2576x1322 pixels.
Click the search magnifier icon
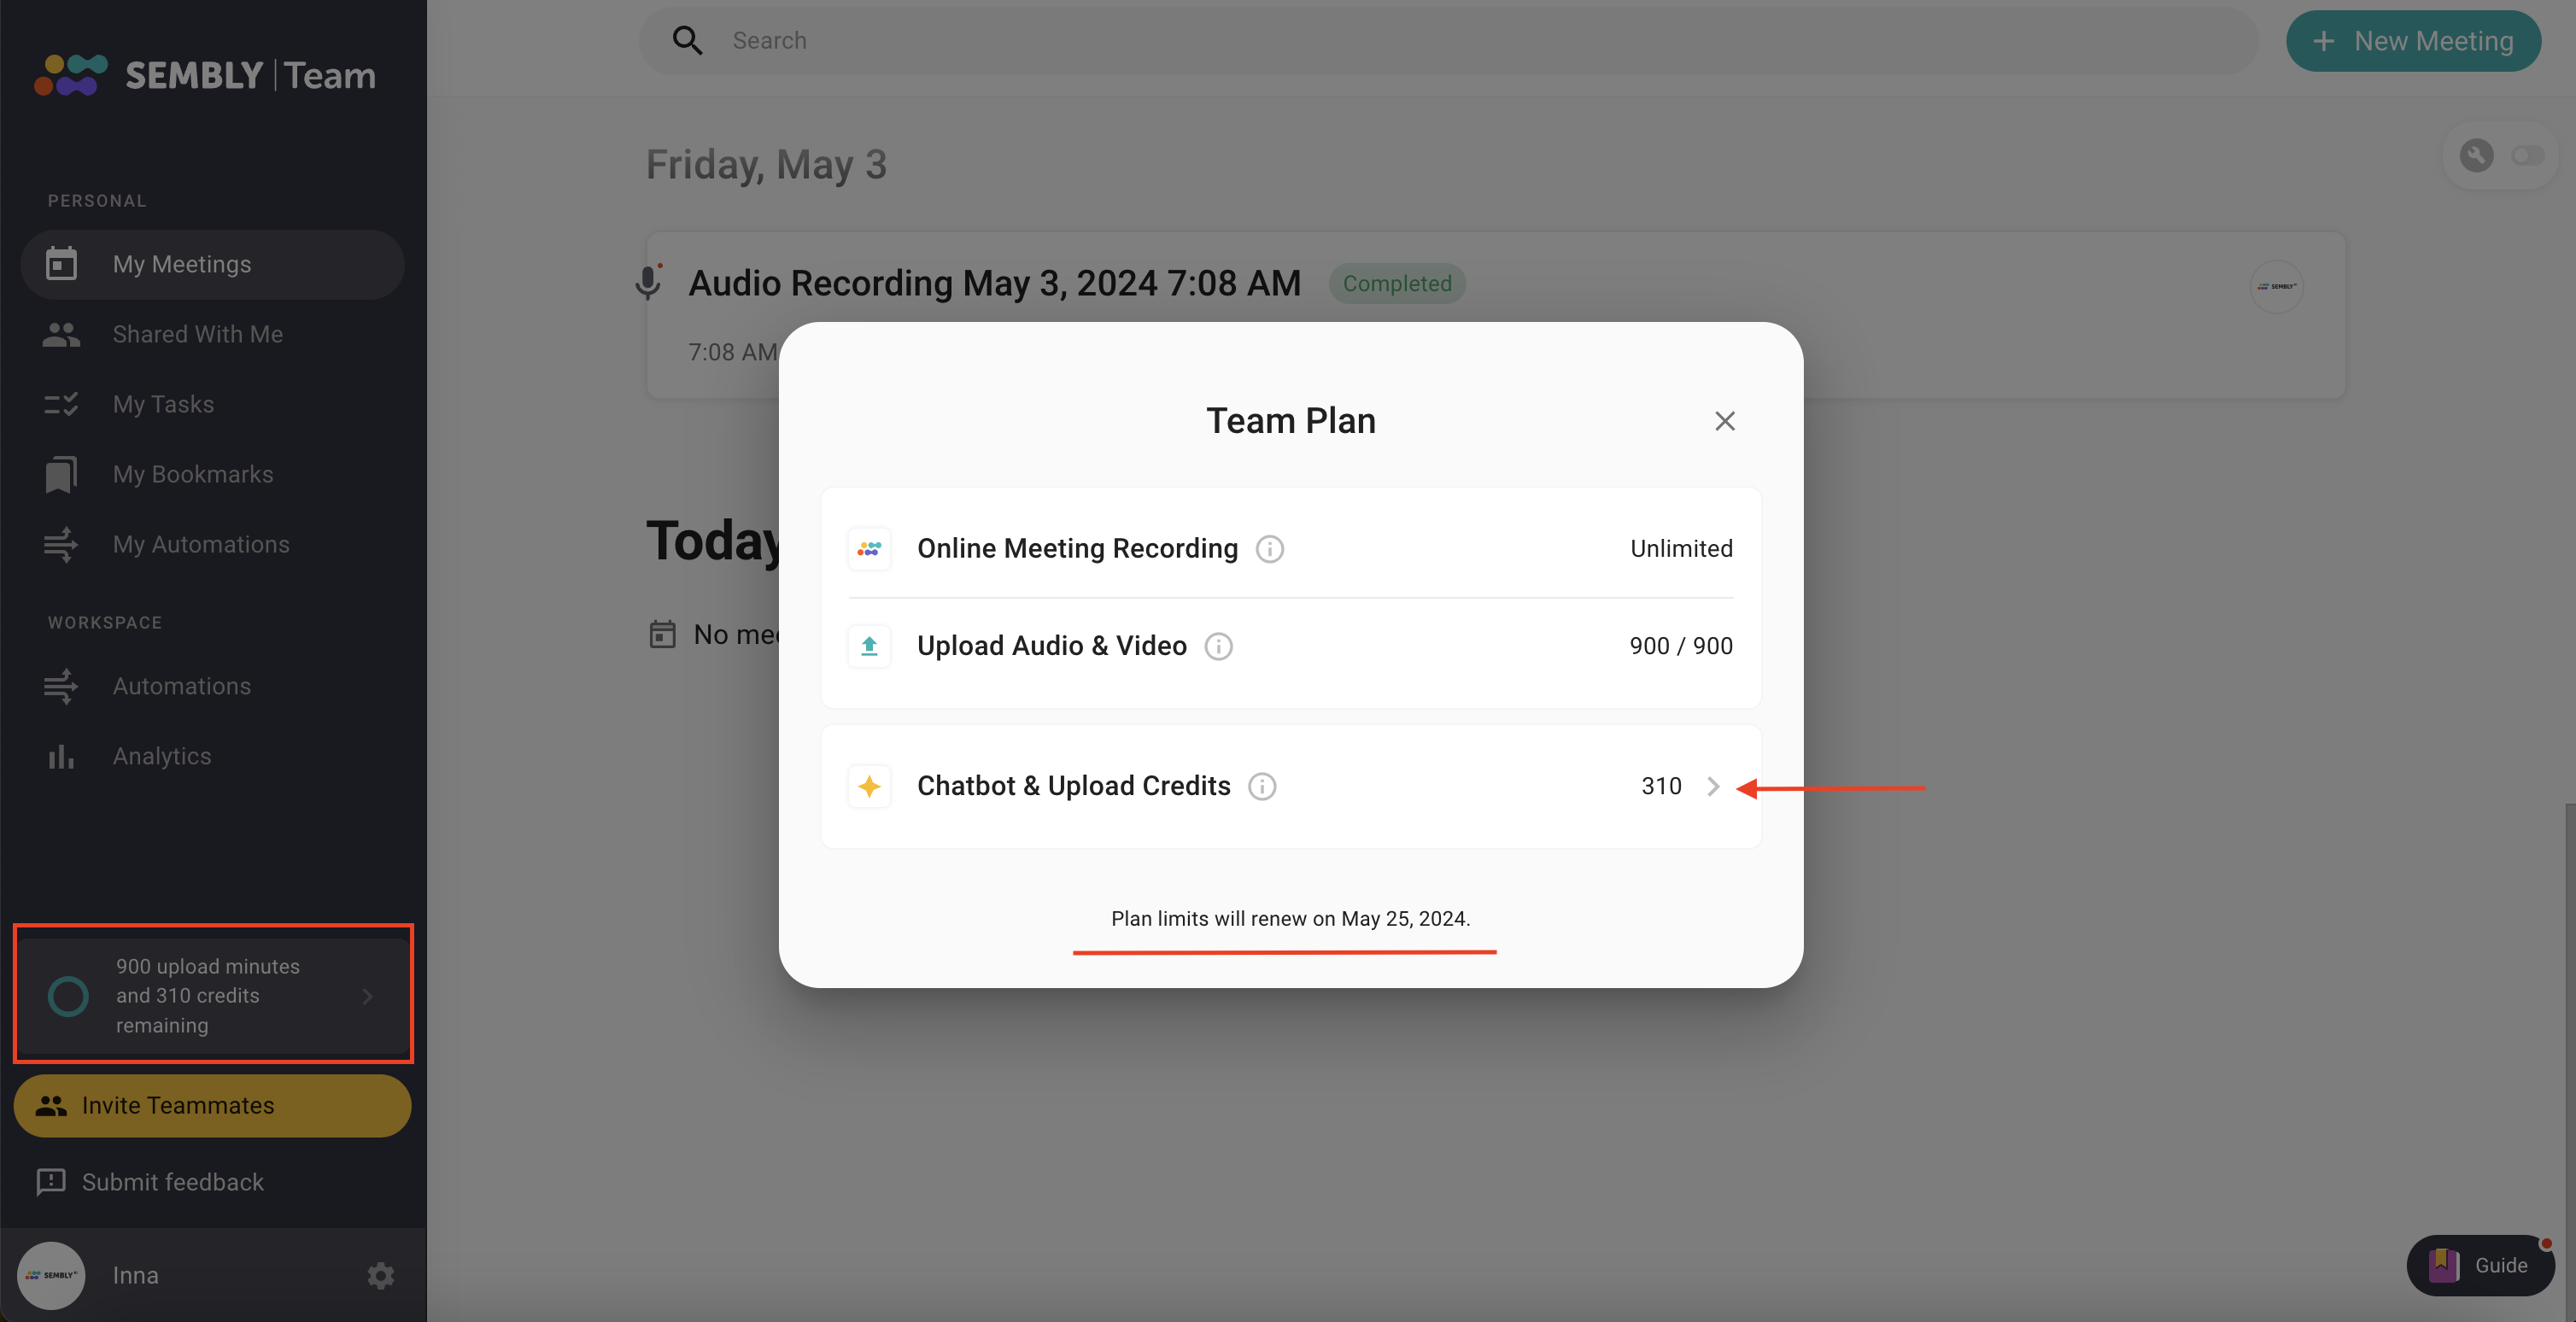[x=687, y=41]
